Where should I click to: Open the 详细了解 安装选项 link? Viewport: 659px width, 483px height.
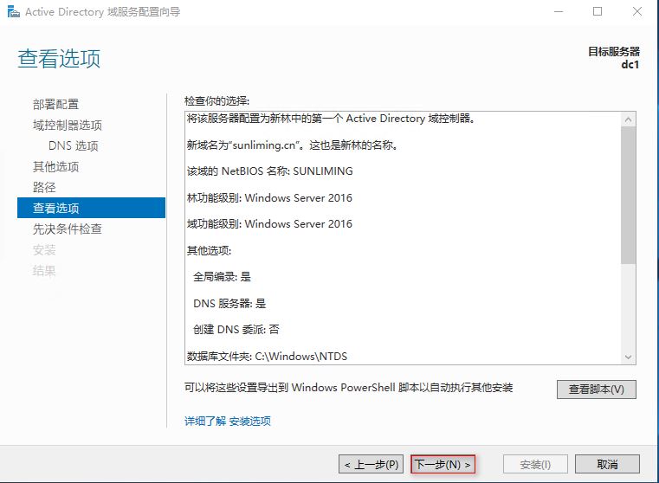pos(228,421)
